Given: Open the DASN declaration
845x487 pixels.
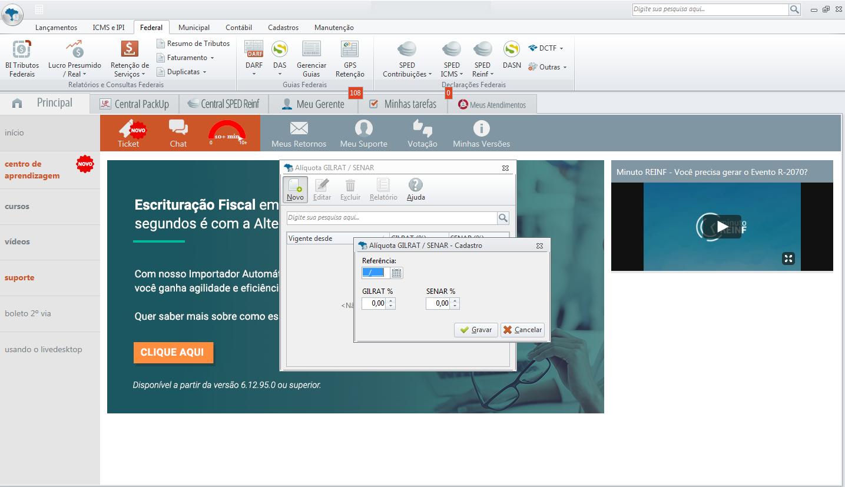Looking at the screenshot, I should click(512, 55).
